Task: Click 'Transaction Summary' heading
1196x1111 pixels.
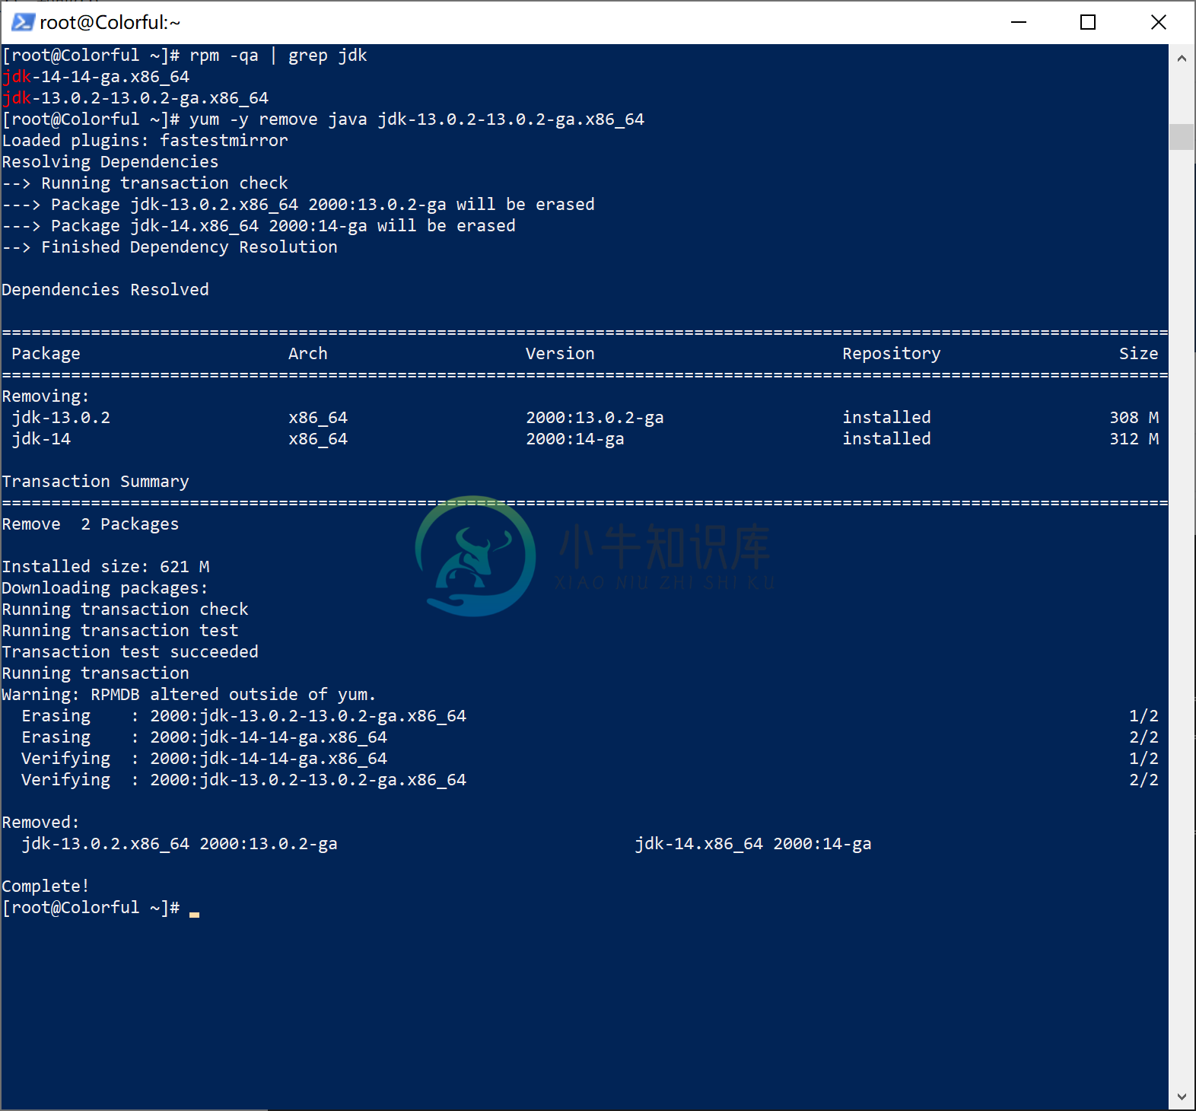Action: pyautogui.click(x=95, y=482)
